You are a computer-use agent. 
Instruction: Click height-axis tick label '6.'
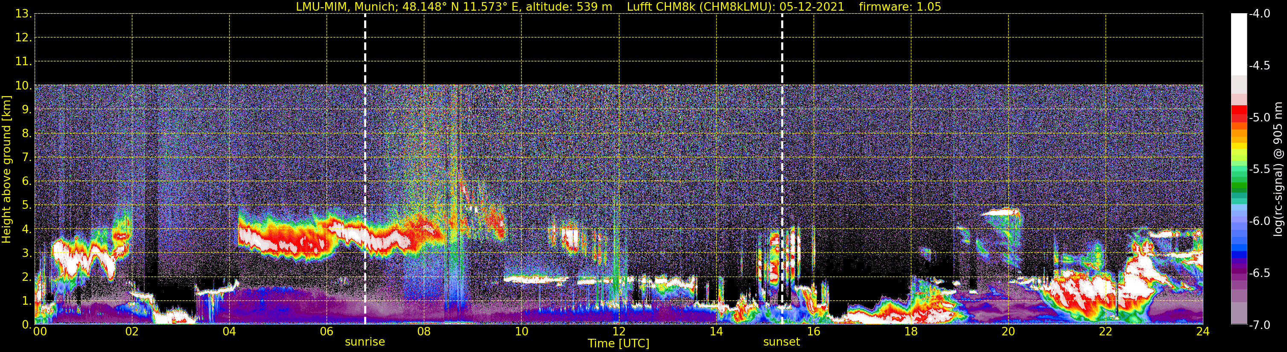26,182
